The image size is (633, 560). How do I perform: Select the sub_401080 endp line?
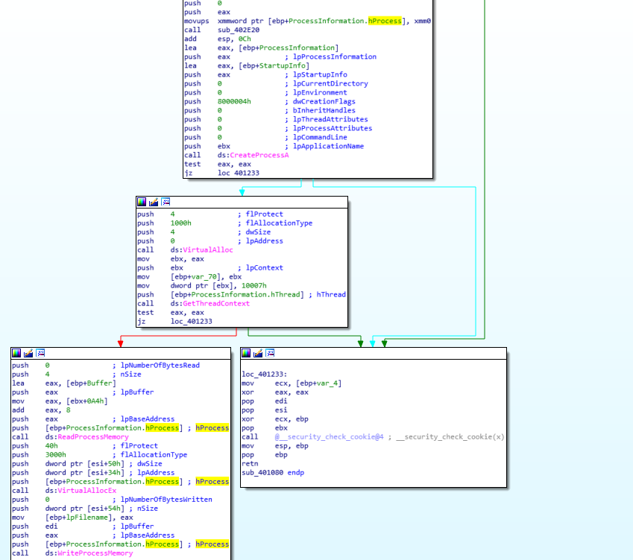(x=273, y=473)
